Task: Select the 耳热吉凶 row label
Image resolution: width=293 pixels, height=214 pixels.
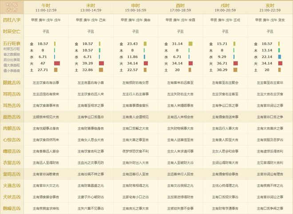Action: tap(12, 106)
